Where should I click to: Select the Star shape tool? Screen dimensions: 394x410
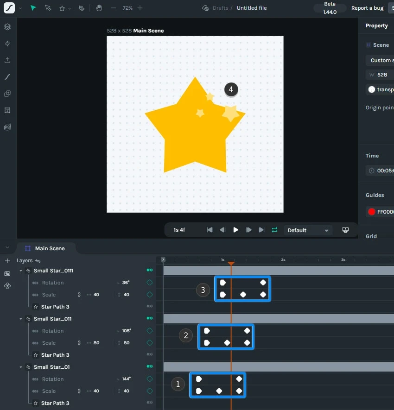click(x=62, y=8)
